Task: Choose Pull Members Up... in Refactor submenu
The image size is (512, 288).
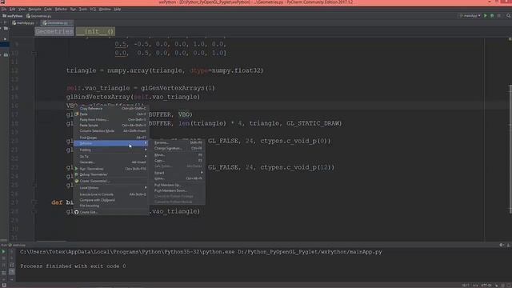Action: pyautogui.click(x=178, y=185)
